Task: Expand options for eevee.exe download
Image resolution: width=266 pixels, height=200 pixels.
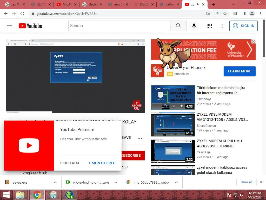Action: pyautogui.click(x=55, y=182)
